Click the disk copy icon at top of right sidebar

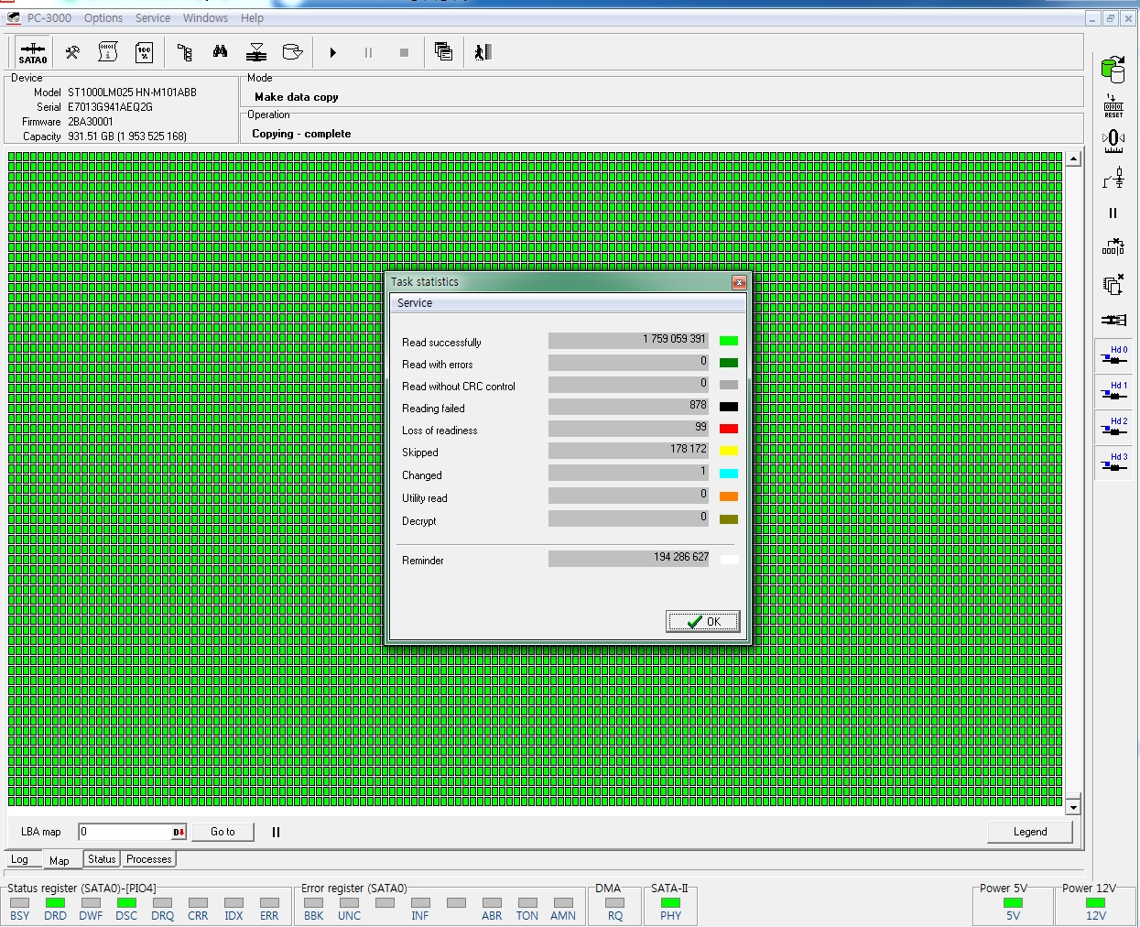click(x=1113, y=69)
